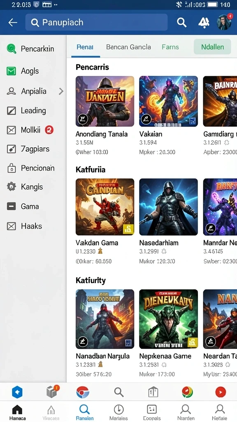
Task: Tap the Pencarris section heading
Action: (x=93, y=67)
